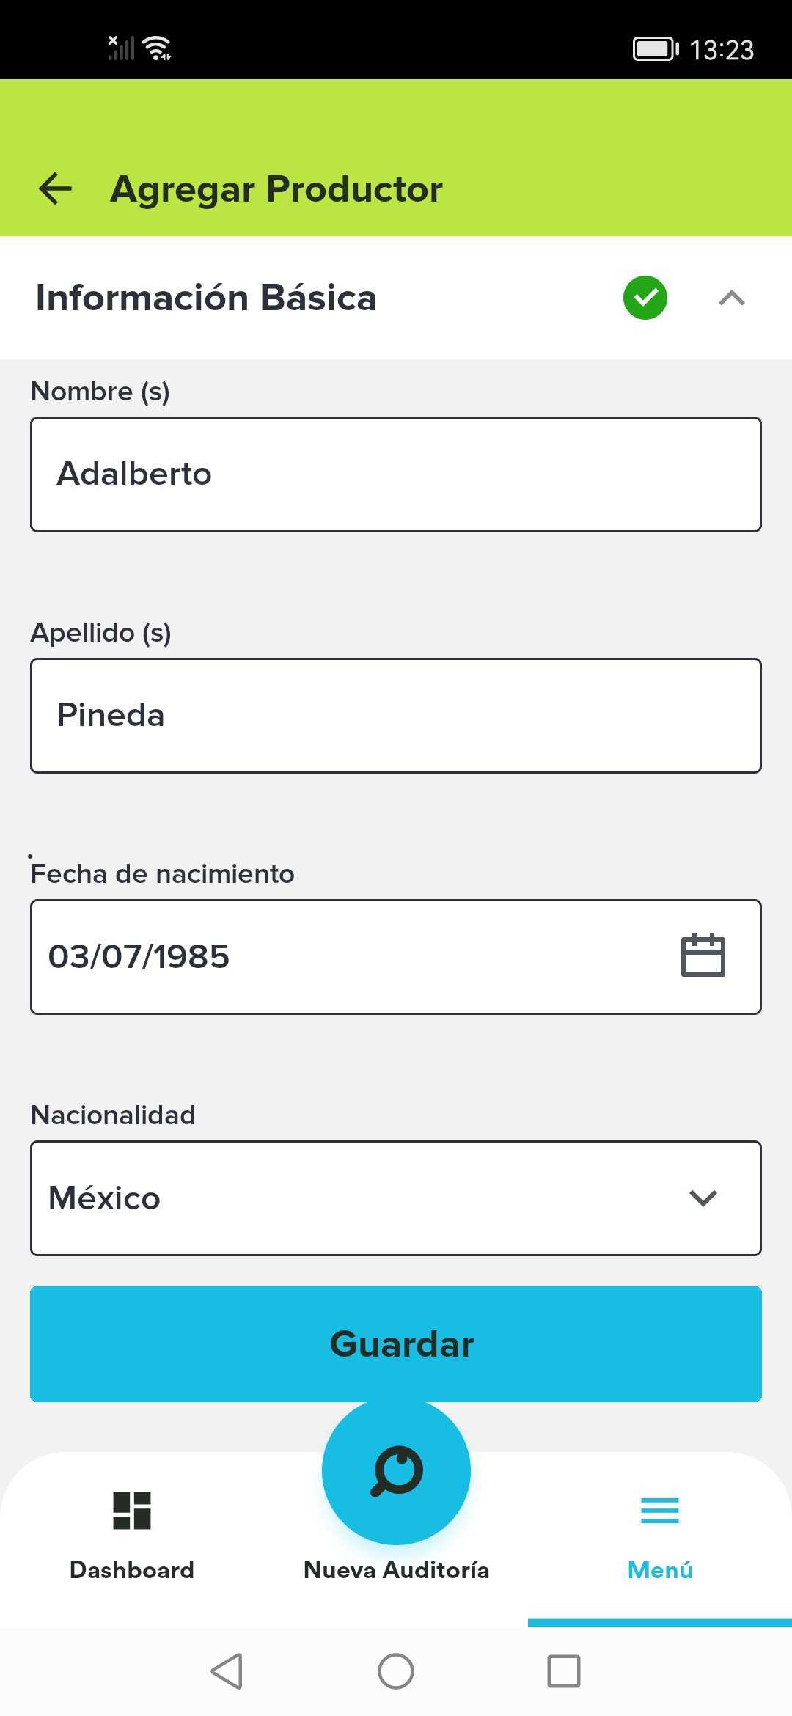The width and height of the screenshot is (792, 1716).
Task: Edit the Apellido field with Pineda
Action: 396,716
